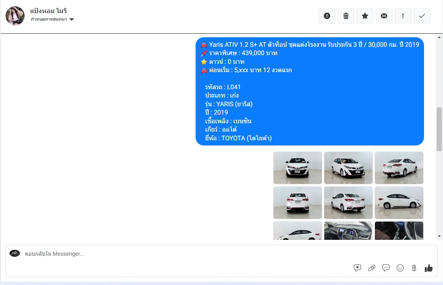Open the customer name แป้งหอม โมริ
The image size is (443, 285).
[x=48, y=11]
